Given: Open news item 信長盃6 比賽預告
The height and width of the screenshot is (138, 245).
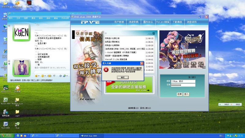Looking at the screenshot, I should pyautogui.click(x=112, y=45).
